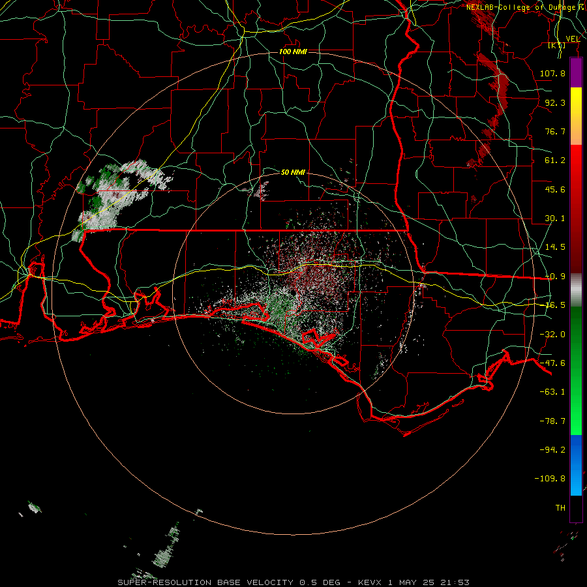
Task: Click the -47.6 scale value
Action: 552,363
